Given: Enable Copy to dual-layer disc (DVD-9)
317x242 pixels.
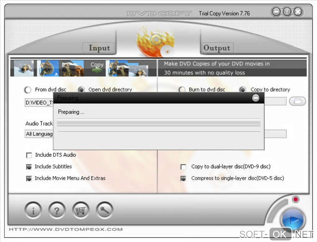Looking at the screenshot, I should click(183, 167).
